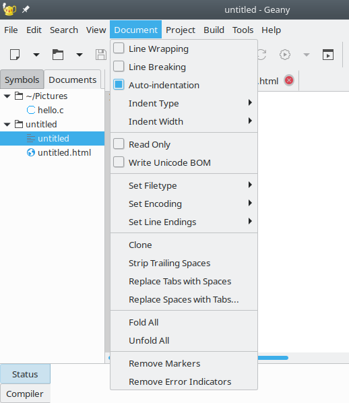This screenshot has width=349, height=403.
Task: Choose Clone from the Document menu
Action: (184, 245)
